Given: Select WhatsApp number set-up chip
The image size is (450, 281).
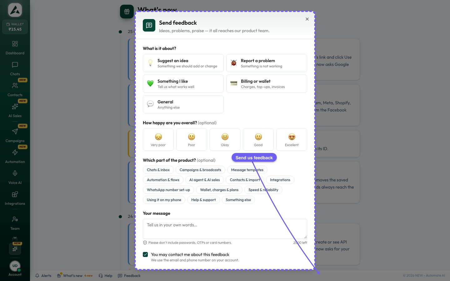Looking at the screenshot, I should click(x=168, y=190).
